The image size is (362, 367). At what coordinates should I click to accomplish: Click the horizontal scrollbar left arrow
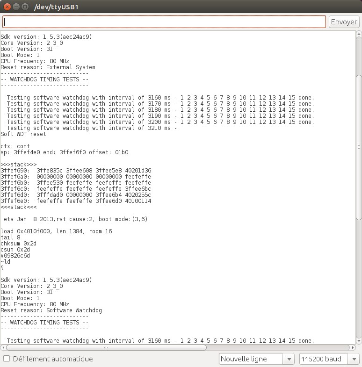(4, 348)
